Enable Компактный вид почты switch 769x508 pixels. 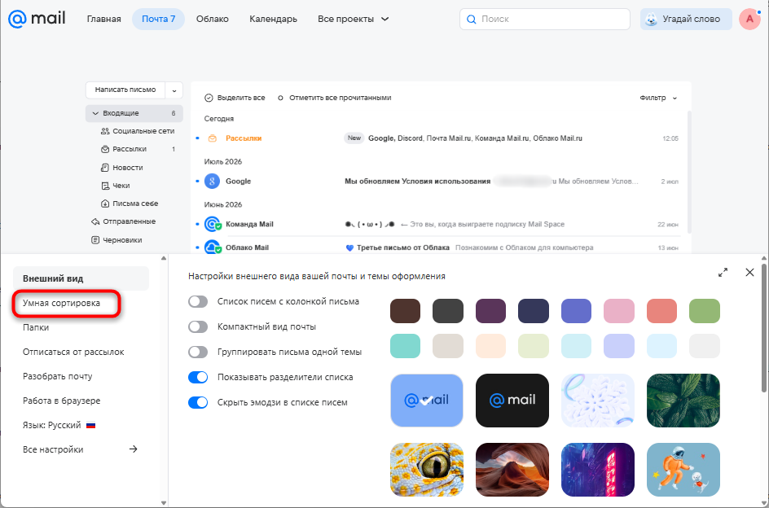point(198,326)
